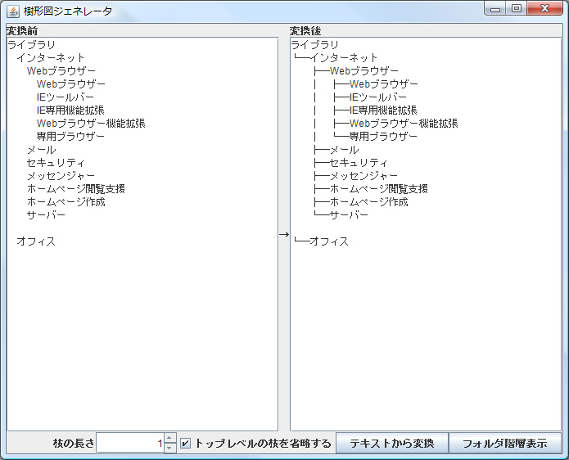The width and height of the screenshot is (569, 460).
Task: Click 専用ブラウザー line in 変換前 pane
Action: [x=70, y=137]
